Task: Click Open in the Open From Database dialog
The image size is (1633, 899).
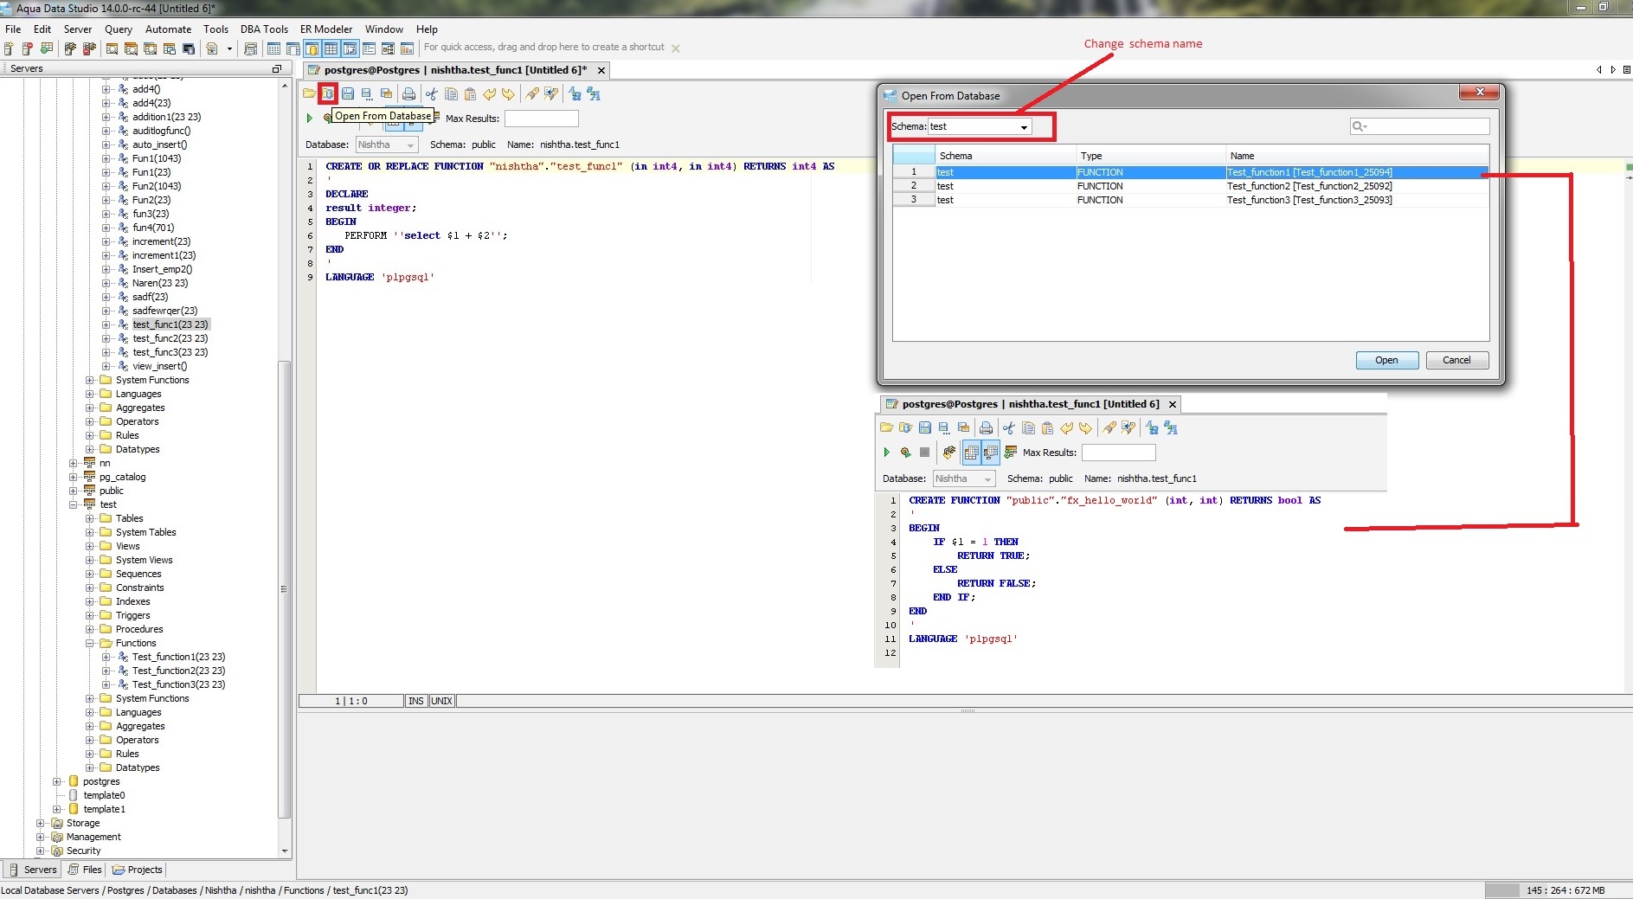Action: [1386, 360]
